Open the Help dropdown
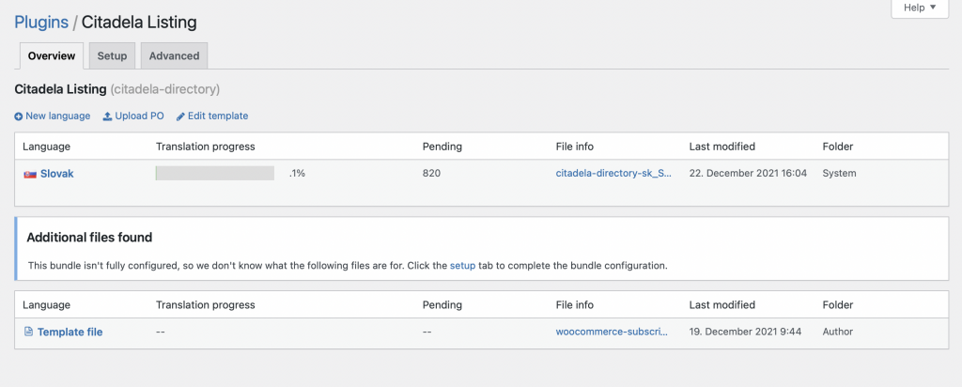962x387 pixels. (919, 8)
